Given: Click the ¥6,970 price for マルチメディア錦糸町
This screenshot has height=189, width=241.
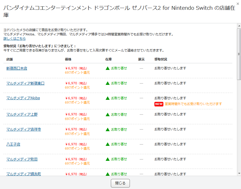Looking at the screenshot, I should [x=76, y=174].
